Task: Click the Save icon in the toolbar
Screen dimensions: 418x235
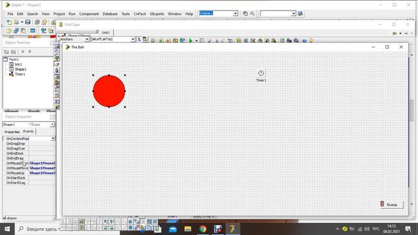Action: (27, 22)
